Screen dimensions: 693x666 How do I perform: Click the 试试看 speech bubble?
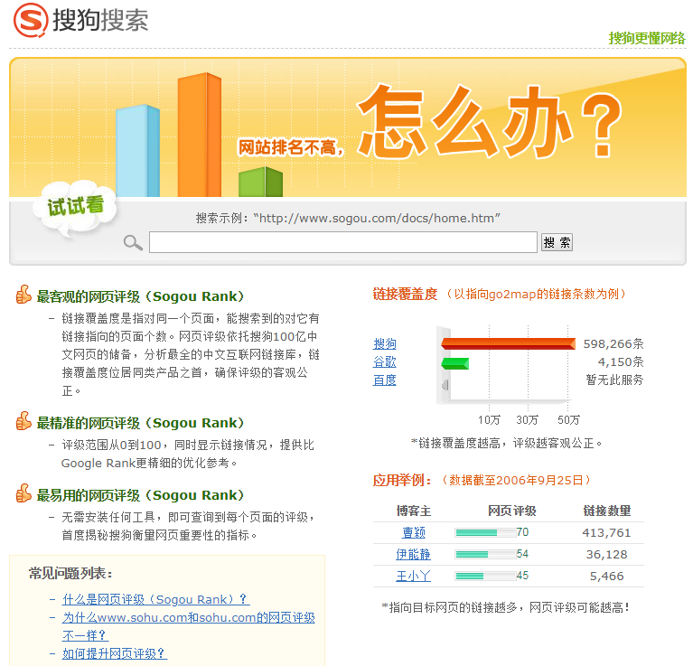point(76,208)
